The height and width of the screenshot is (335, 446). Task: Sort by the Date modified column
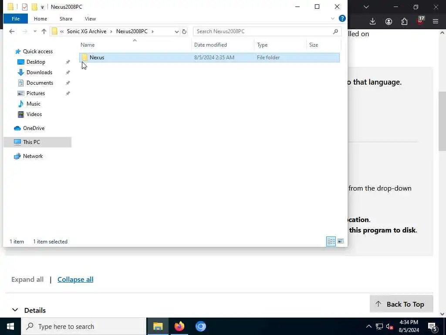[x=210, y=45]
